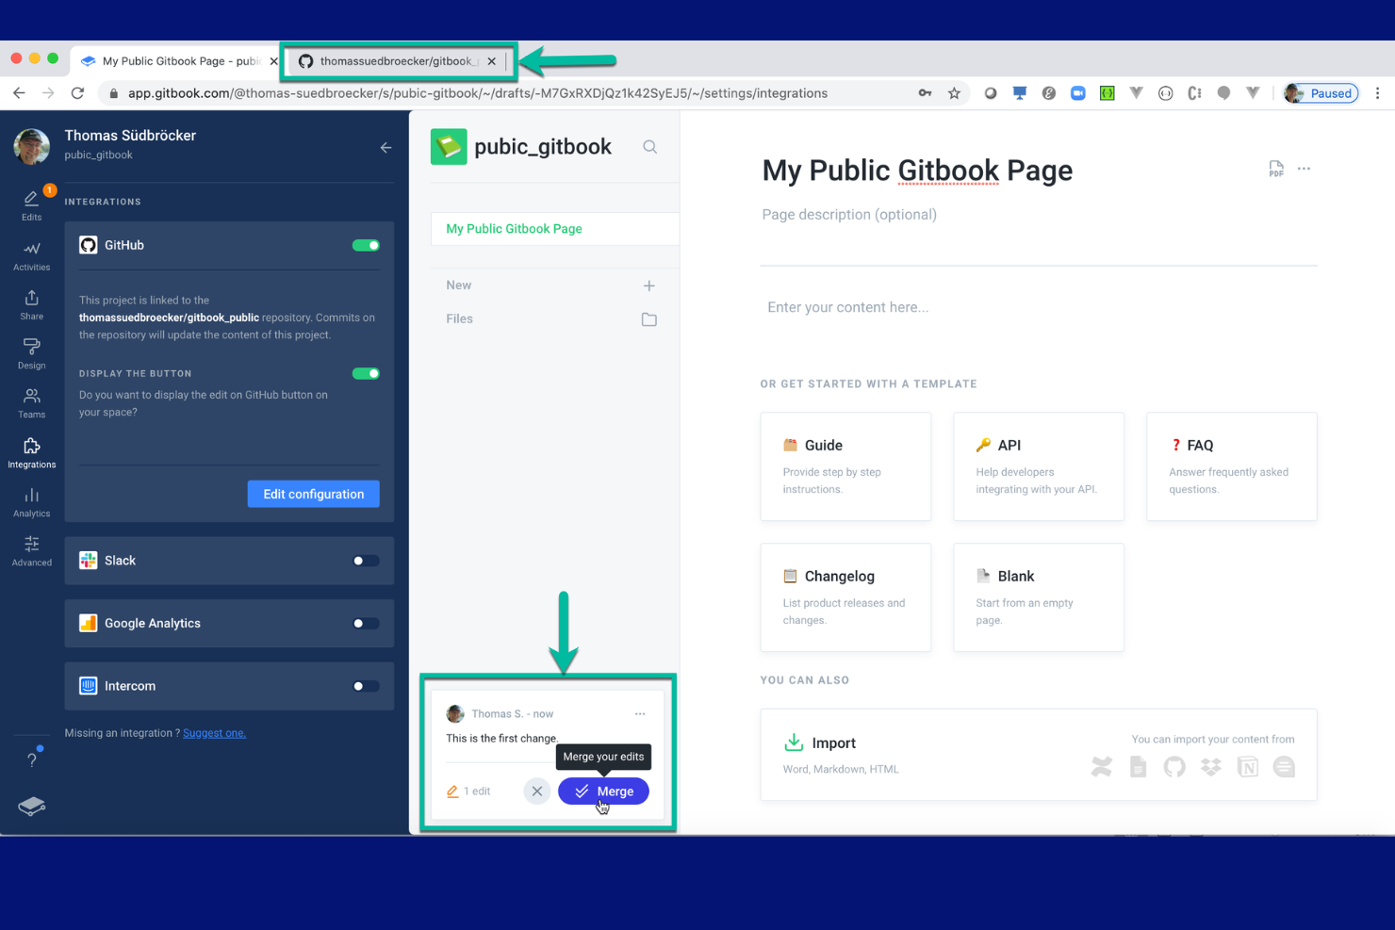The image size is (1395, 930).
Task: Click the Slack integration row label
Action: [120, 561]
